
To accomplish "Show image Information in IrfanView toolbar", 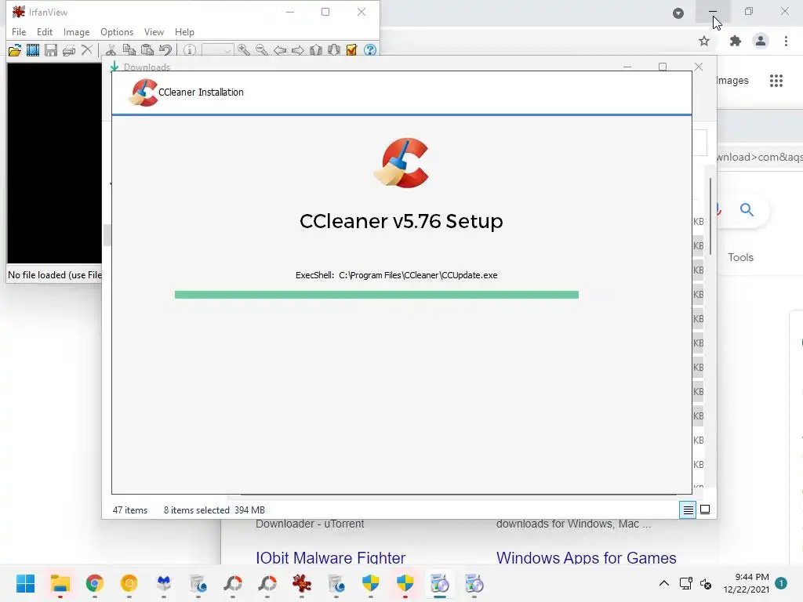I will [x=190, y=49].
